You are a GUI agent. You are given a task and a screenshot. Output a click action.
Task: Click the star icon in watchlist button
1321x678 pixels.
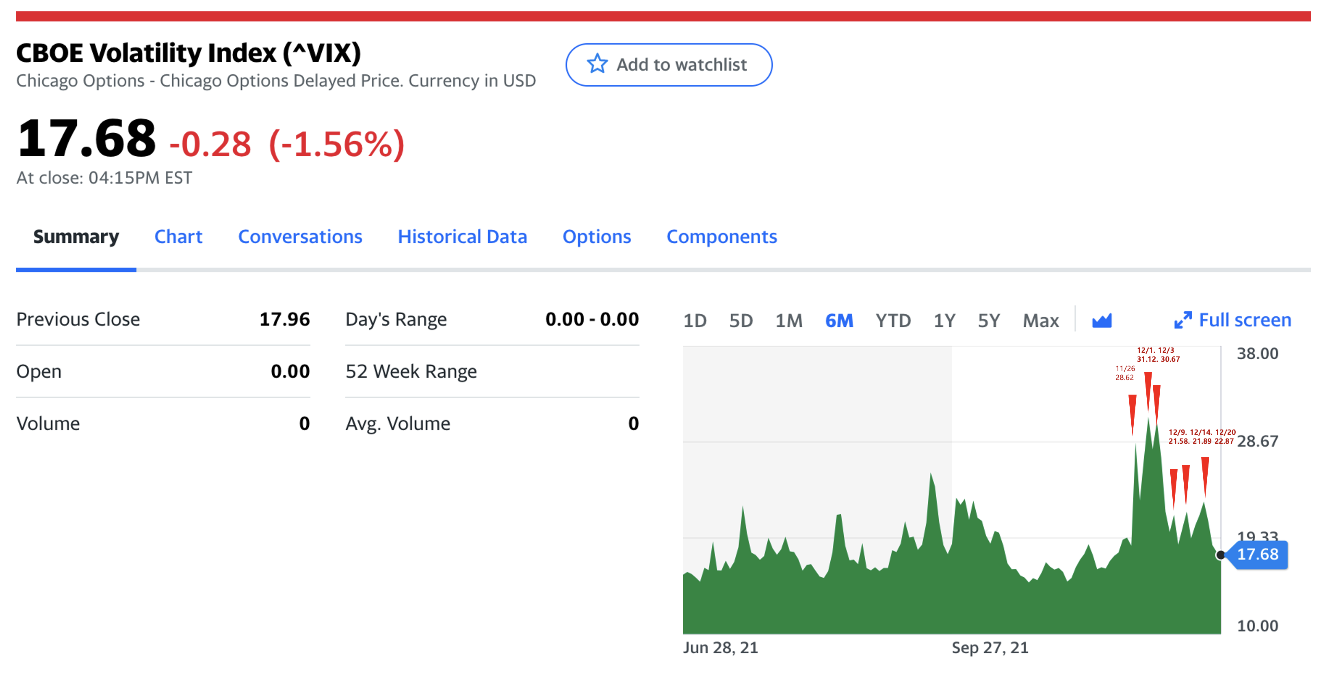pos(597,64)
